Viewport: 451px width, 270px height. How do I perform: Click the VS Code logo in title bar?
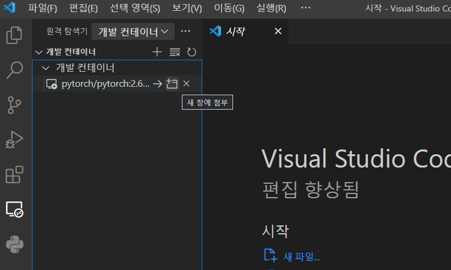click(10, 7)
